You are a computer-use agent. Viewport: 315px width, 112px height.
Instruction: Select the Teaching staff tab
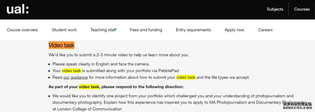(x=103, y=30)
